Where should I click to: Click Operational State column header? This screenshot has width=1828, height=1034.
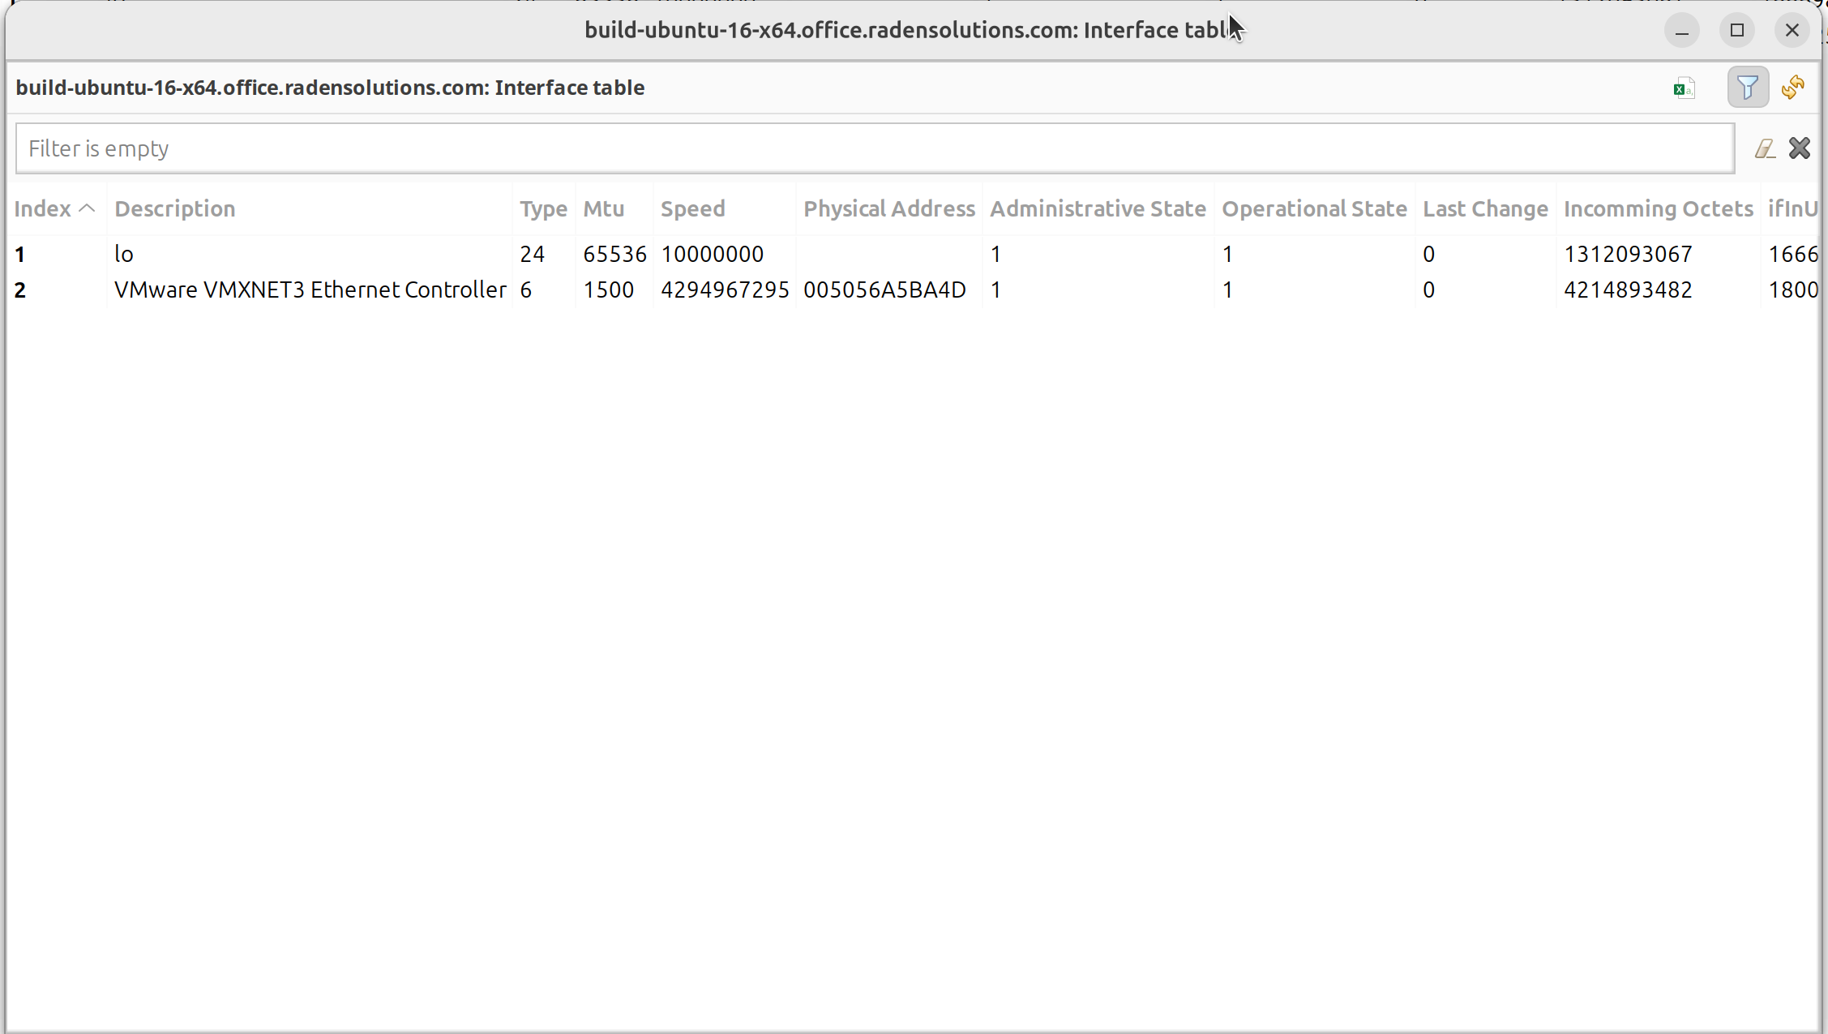[x=1314, y=209]
